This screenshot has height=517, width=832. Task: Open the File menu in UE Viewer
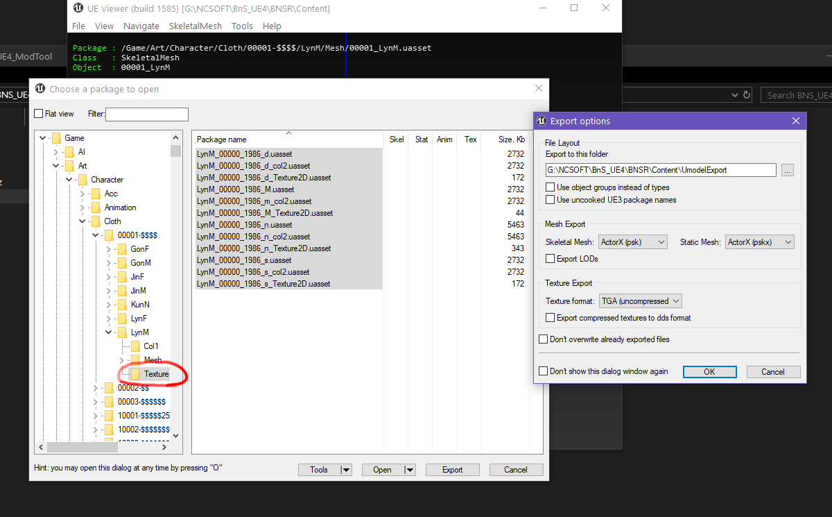[x=78, y=26]
